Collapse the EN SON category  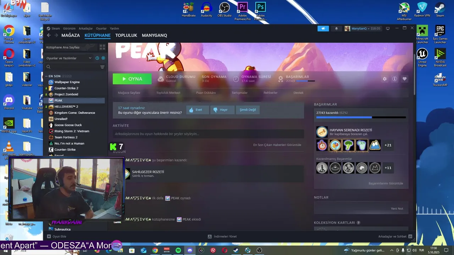point(46,76)
